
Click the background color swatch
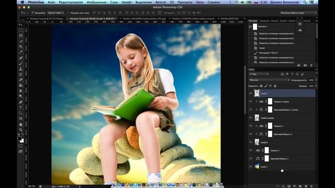click(x=22, y=141)
